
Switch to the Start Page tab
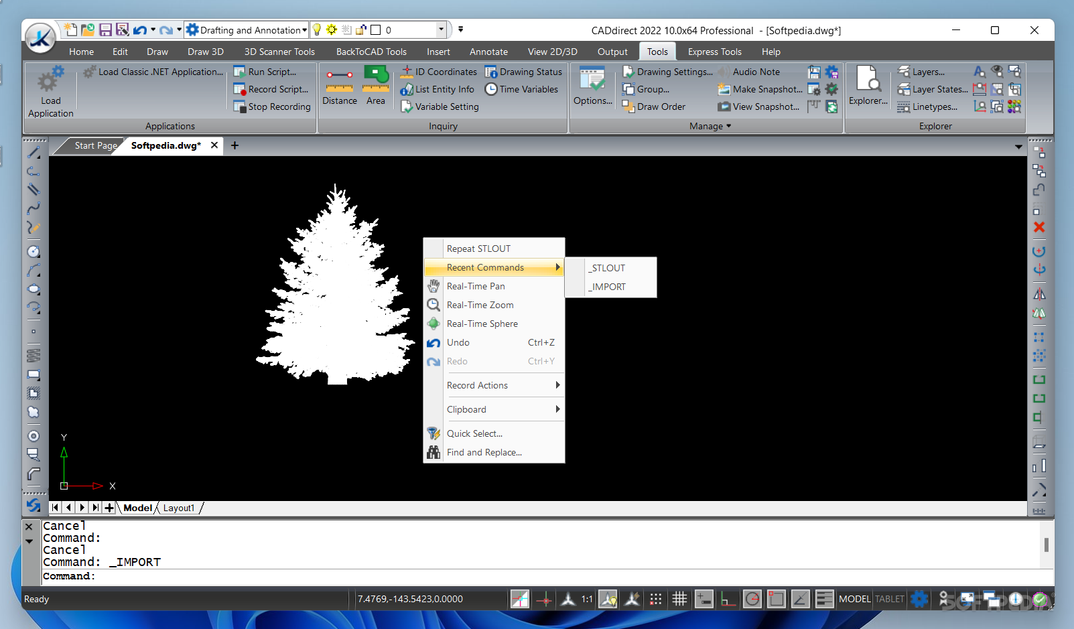[96, 145]
